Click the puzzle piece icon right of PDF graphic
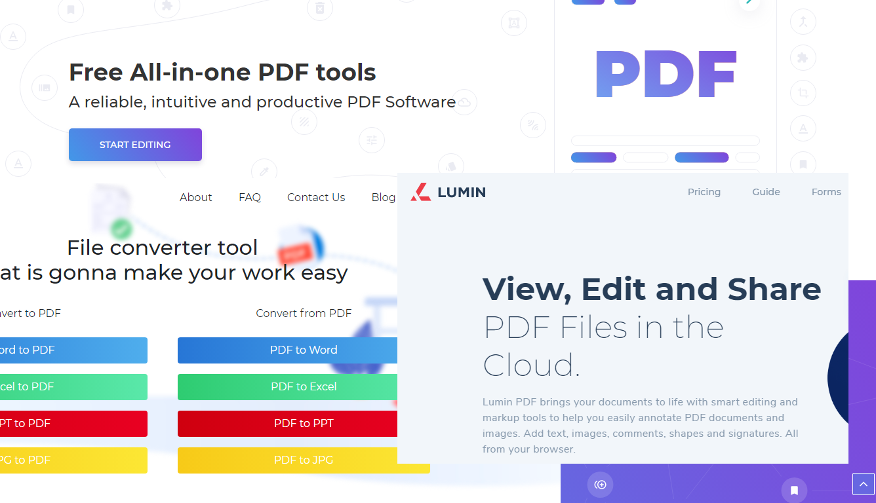Image resolution: width=876 pixels, height=503 pixels. pos(803,58)
